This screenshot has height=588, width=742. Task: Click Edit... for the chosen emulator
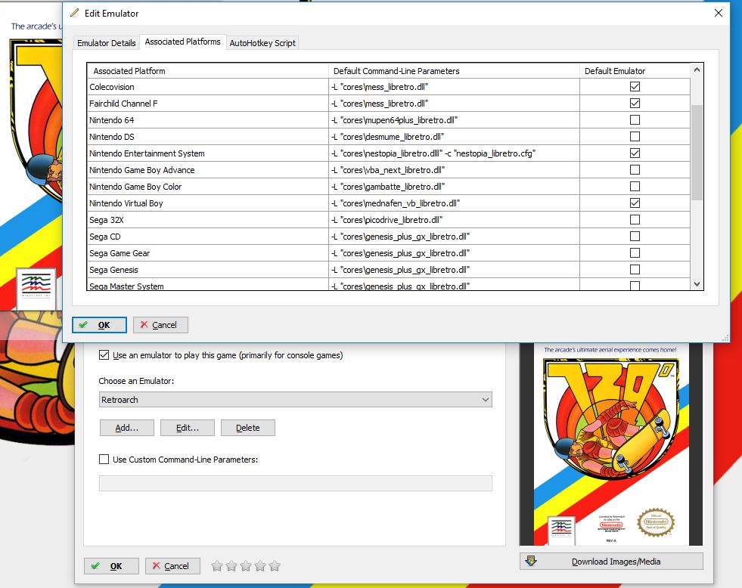(188, 428)
